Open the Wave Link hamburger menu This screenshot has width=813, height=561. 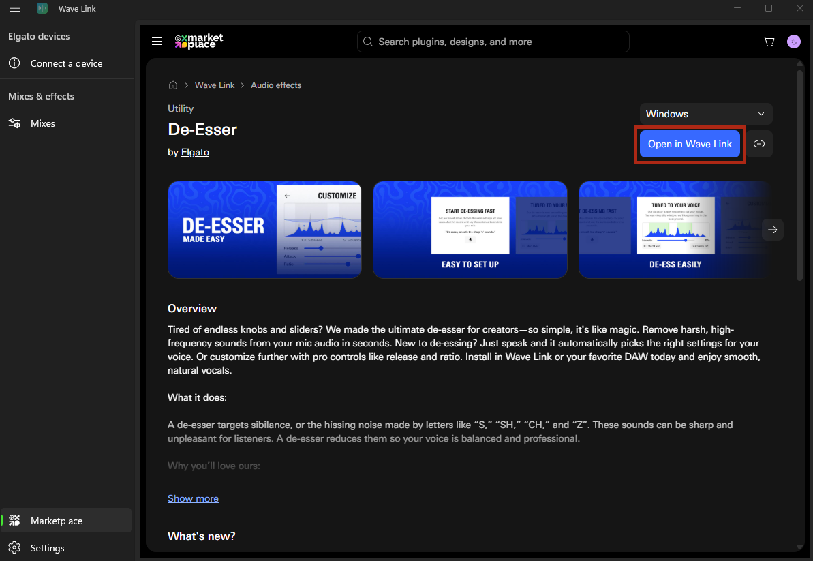(15, 8)
